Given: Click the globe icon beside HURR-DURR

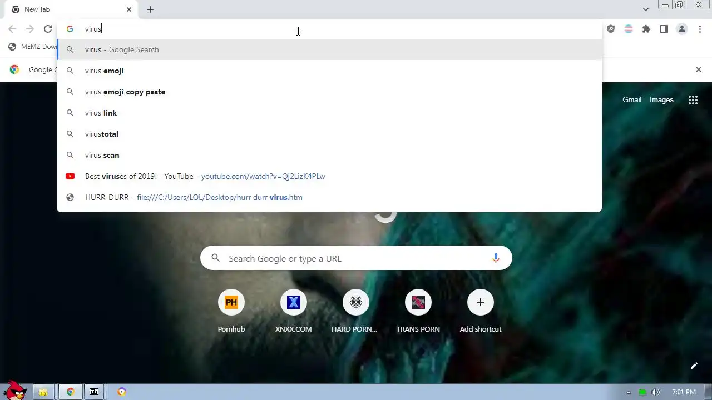Looking at the screenshot, I should coord(70,197).
